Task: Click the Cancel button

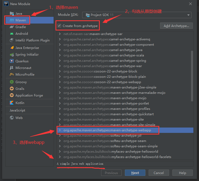Action: [159, 173]
